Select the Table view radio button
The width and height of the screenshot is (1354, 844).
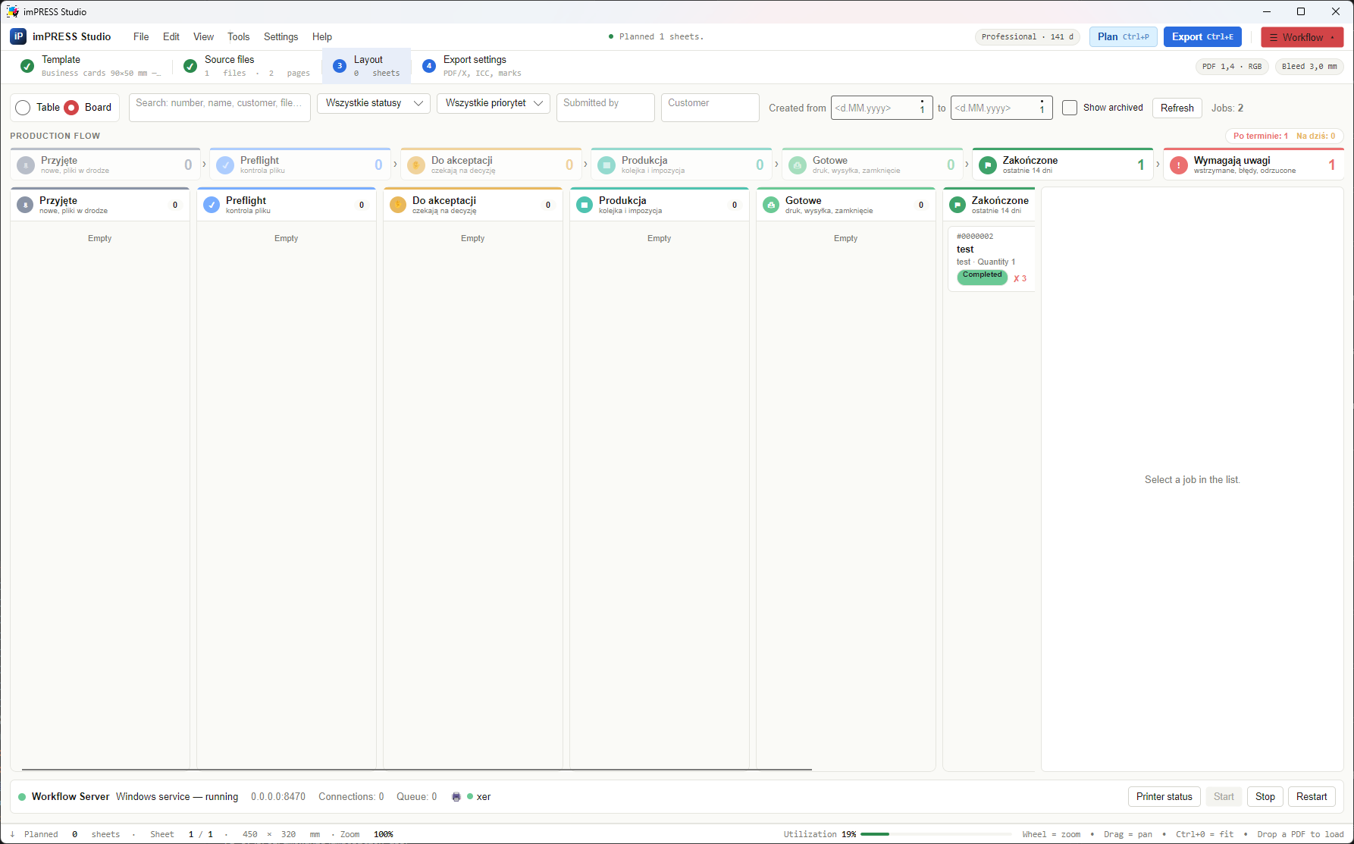tap(23, 108)
